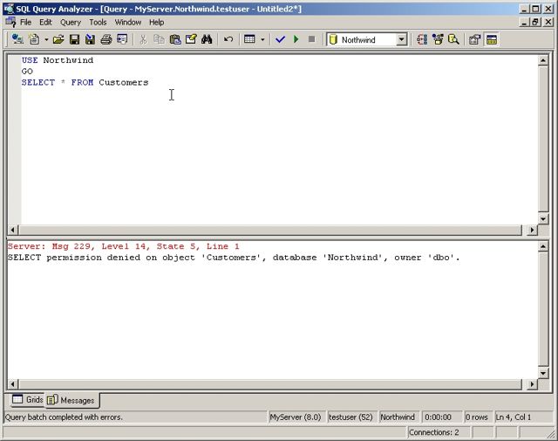Click the Undo arrow icon
Image resolution: width=558 pixels, height=441 pixels.
pos(228,39)
